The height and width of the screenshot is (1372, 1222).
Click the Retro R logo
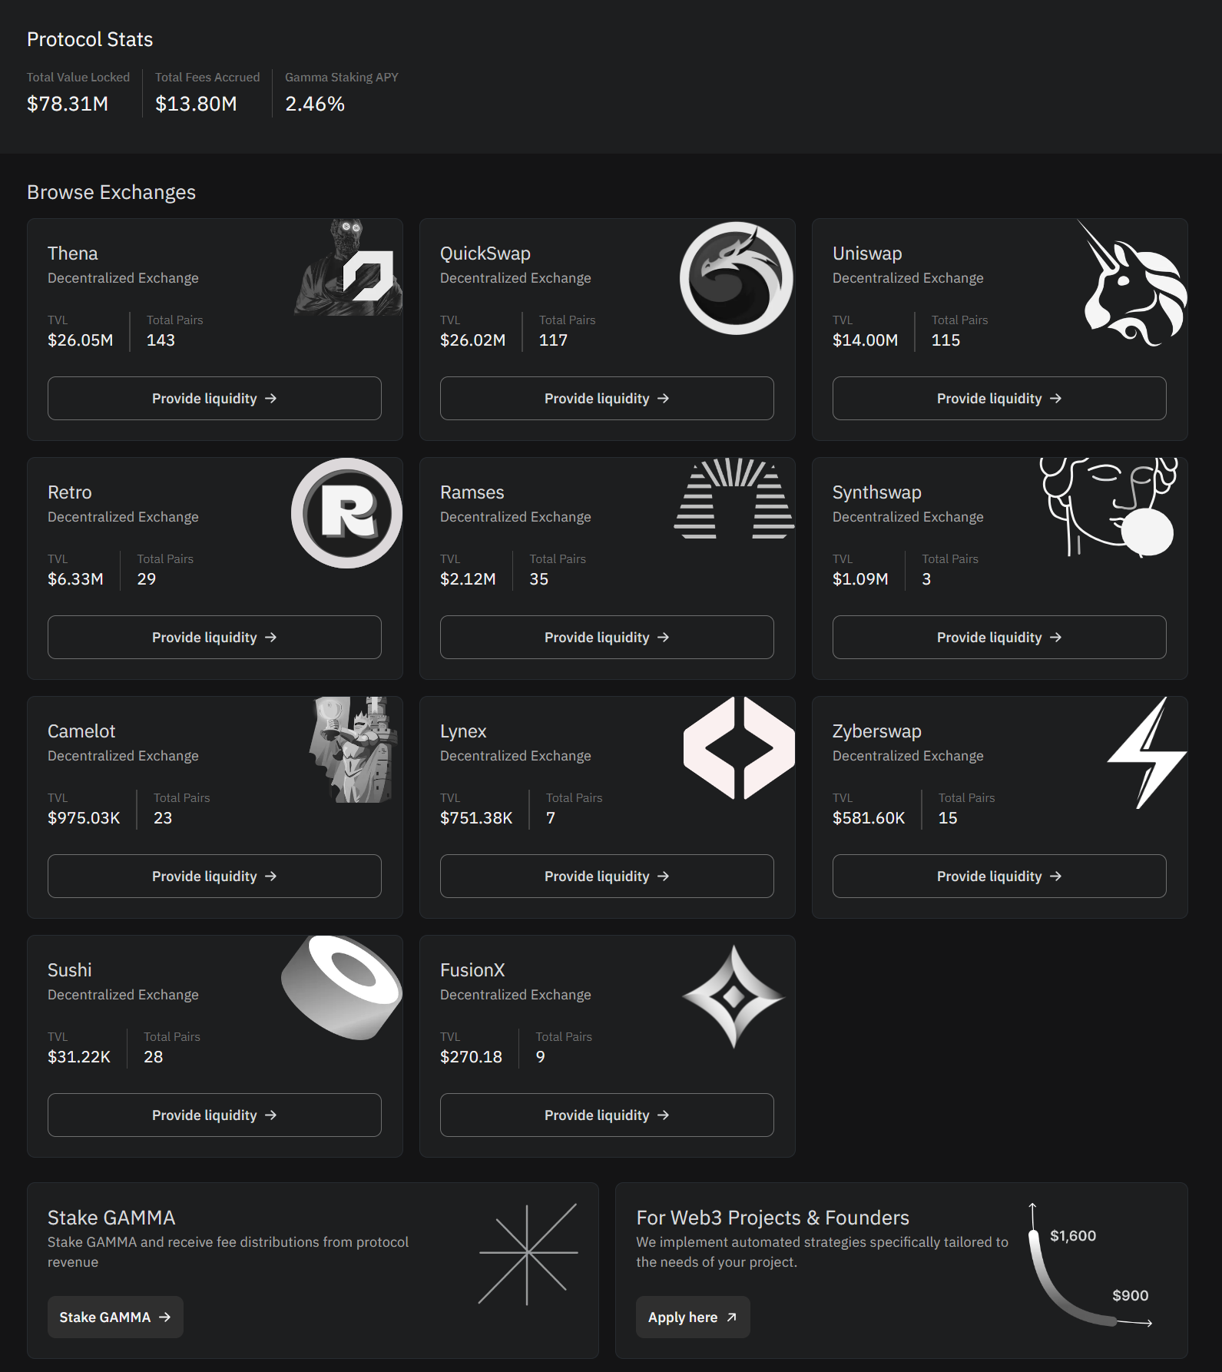pyautogui.click(x=346, y=513)
